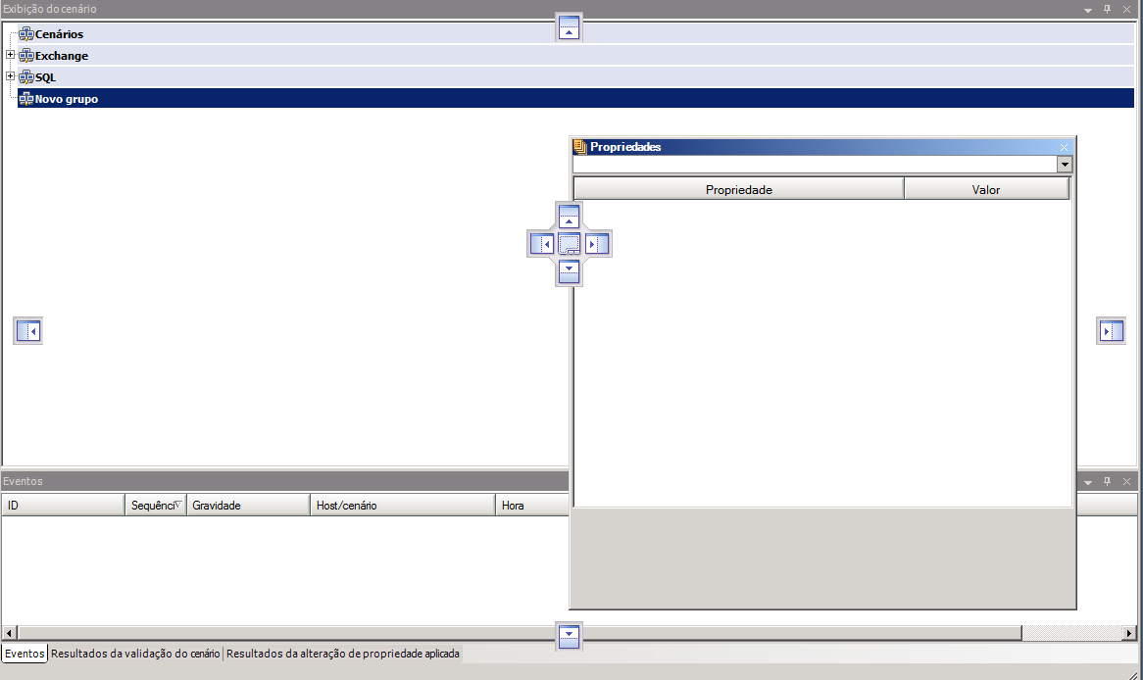
Task: Toggle auto-hide pin on Eventos panel
Action: [x=1107, y=482]
